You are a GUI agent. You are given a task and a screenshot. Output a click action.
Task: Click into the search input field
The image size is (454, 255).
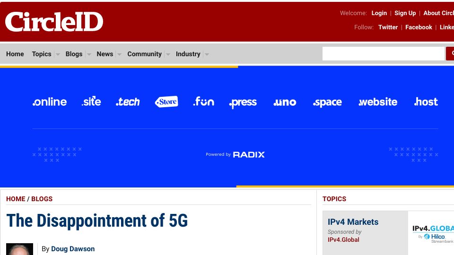[x=384, y=53]
